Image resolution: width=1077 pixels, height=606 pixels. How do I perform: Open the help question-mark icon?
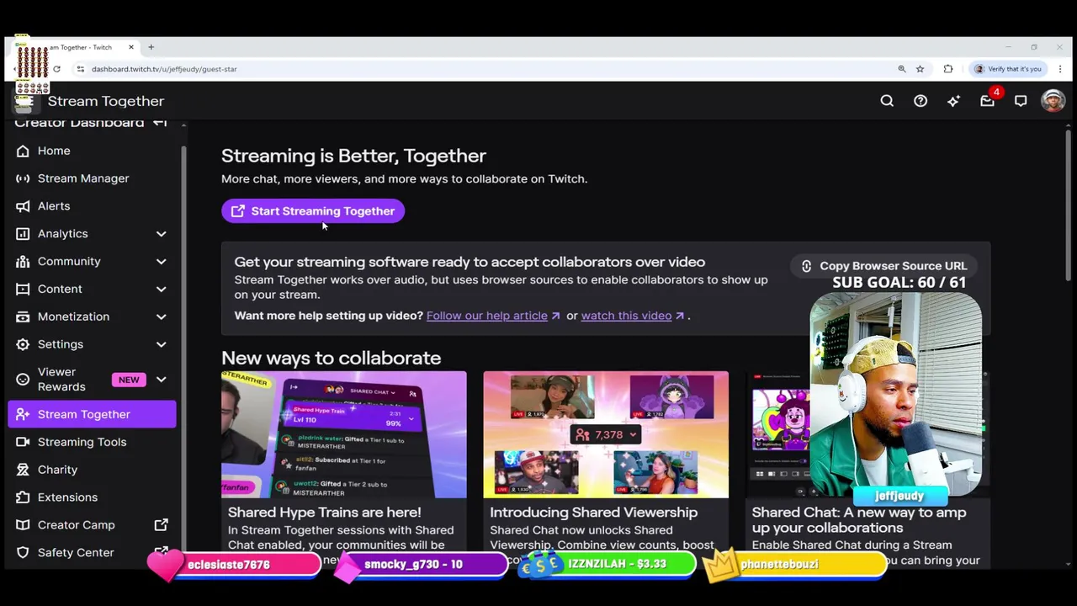coord(920,101)
